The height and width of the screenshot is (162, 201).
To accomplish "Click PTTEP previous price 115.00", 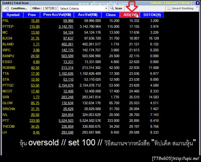I will coord(35,27).
